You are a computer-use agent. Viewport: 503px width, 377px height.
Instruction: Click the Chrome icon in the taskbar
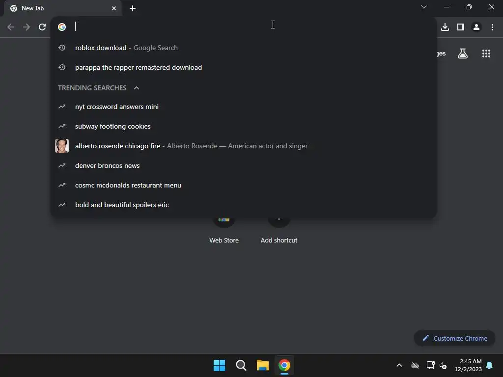[x=284, y=365]
